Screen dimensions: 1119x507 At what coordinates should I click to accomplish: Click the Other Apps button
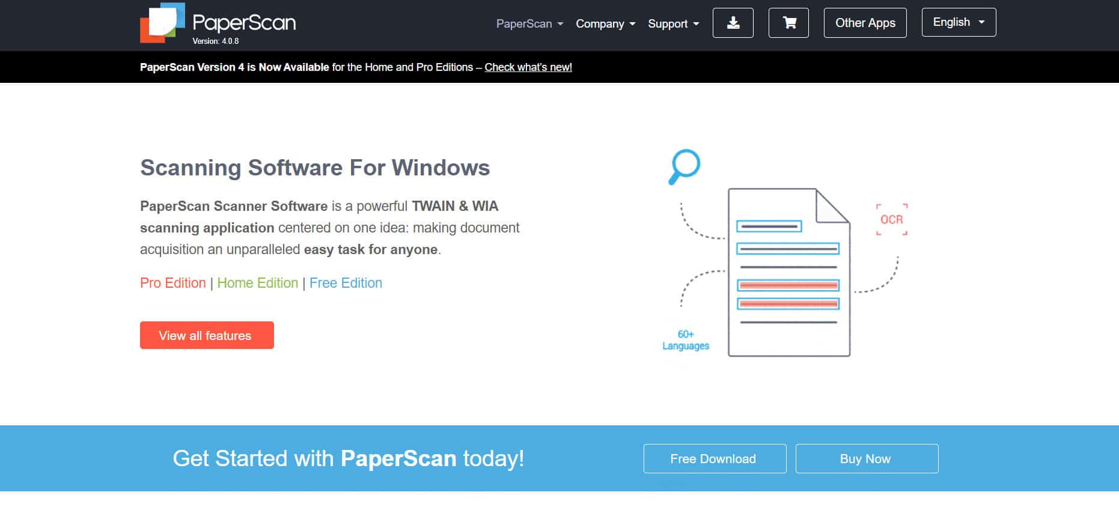(x=865, y=23)
